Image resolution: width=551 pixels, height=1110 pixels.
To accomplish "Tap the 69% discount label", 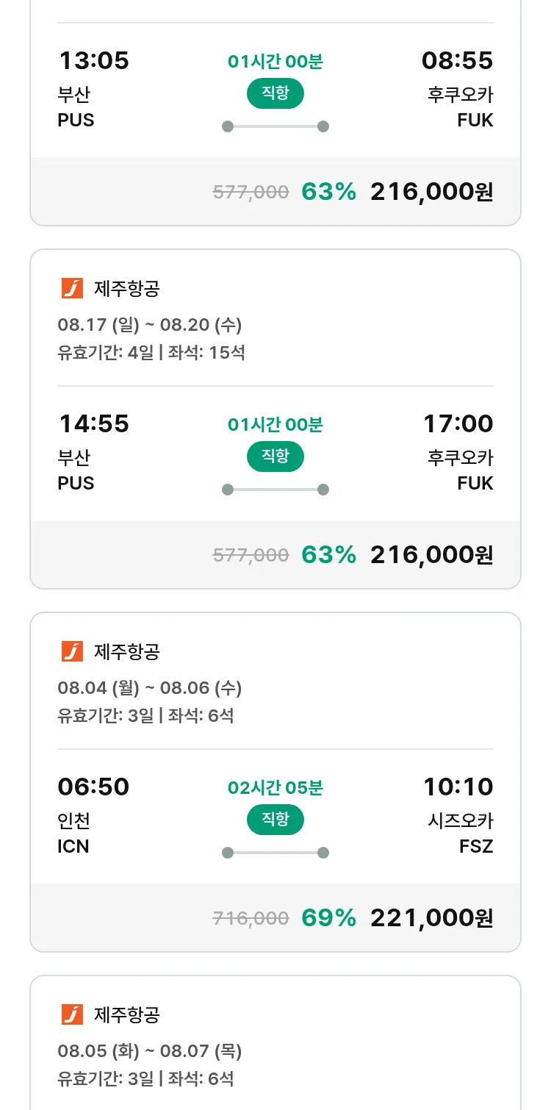I will (328, 917).
